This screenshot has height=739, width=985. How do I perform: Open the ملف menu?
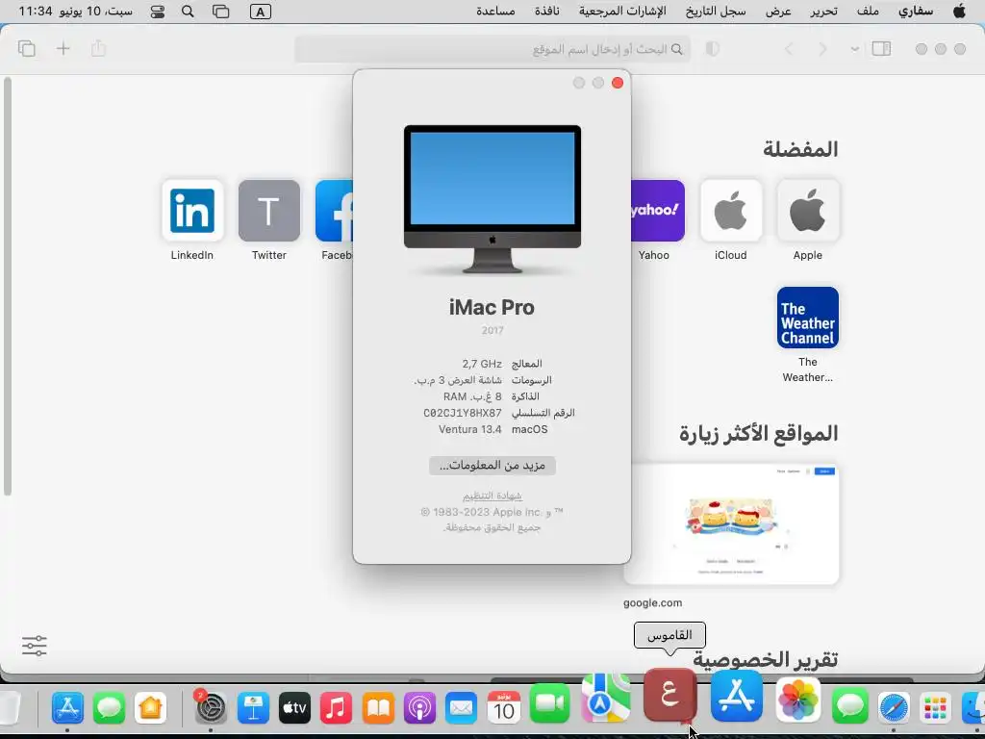(x=868, y=12)
